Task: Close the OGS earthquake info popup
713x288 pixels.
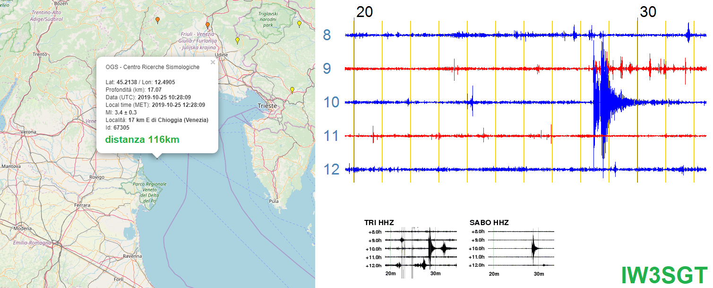Action: [x=213, y=62]
